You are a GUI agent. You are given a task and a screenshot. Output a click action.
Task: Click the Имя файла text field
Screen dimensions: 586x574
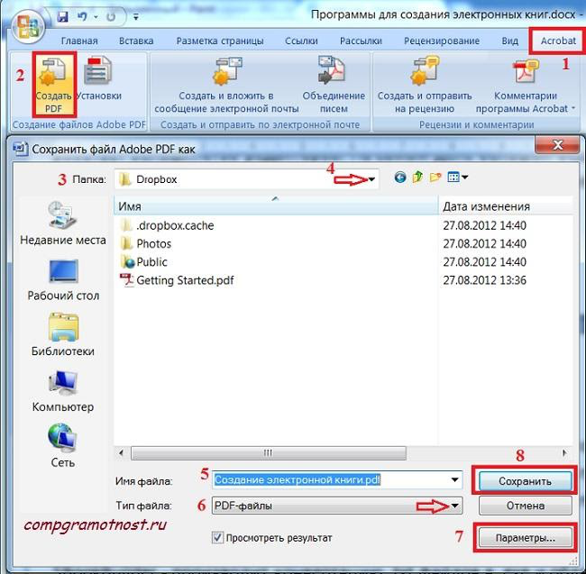click(334, 480)
